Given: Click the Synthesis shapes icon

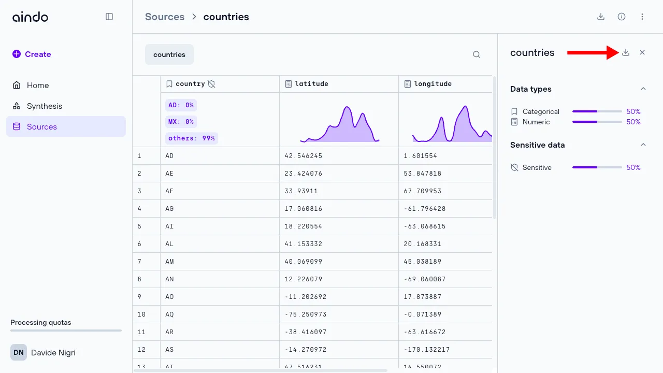Looking at the screenshot, I should [17, 106].
